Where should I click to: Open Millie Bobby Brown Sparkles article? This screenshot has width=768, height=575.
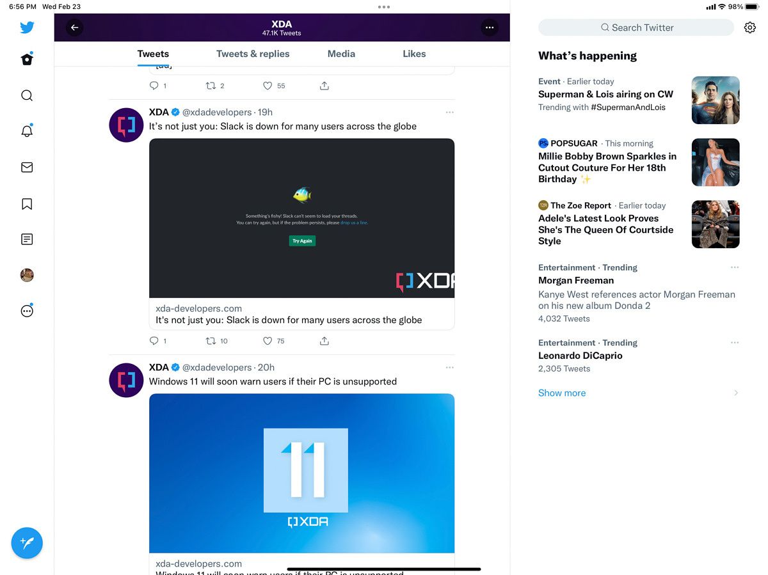click(607, 168)
